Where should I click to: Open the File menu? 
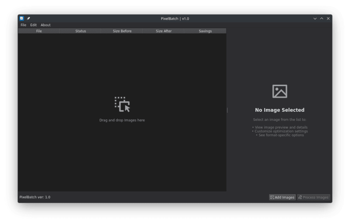click(23, 25)
